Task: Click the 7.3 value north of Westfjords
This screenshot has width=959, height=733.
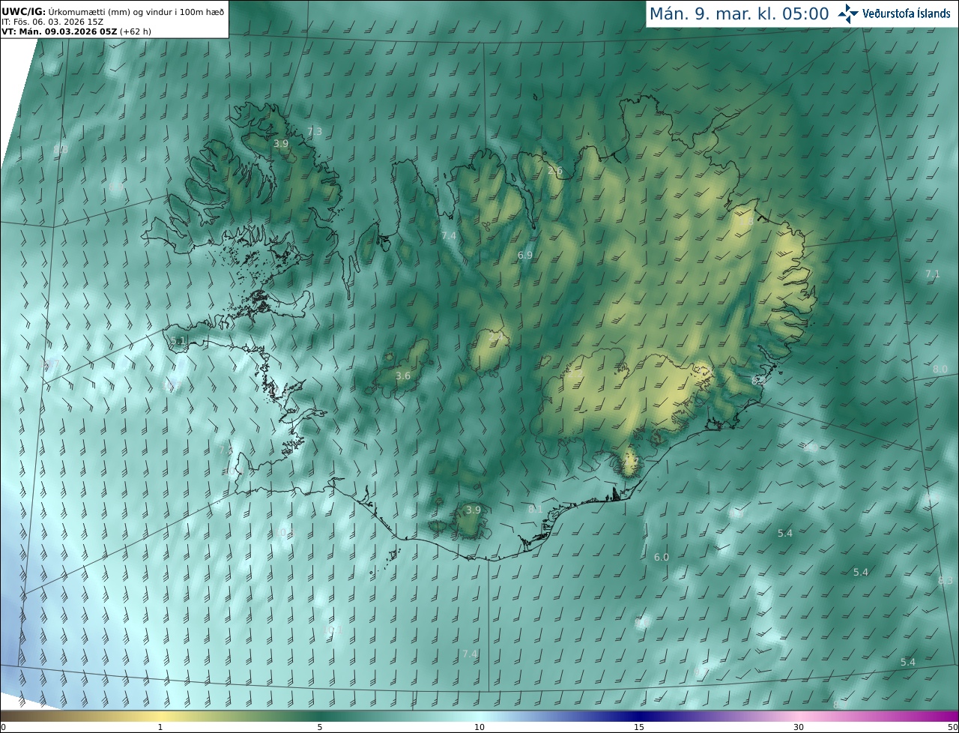Action: (x=315, y=132)
